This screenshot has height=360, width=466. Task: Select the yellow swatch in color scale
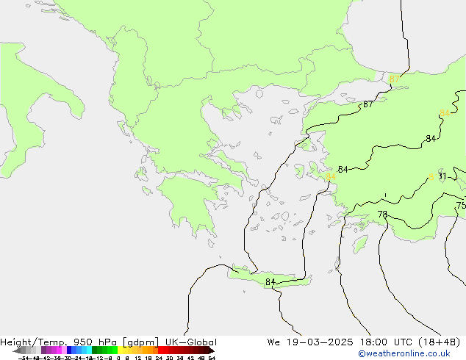pyautogui.click(x=120, y=350)
